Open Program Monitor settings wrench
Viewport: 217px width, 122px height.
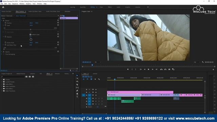pos(203,62)
